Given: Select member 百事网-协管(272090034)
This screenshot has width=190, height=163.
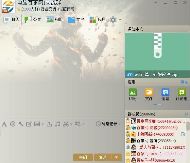Looking at the screenshot, I should (x=156, y=128).
